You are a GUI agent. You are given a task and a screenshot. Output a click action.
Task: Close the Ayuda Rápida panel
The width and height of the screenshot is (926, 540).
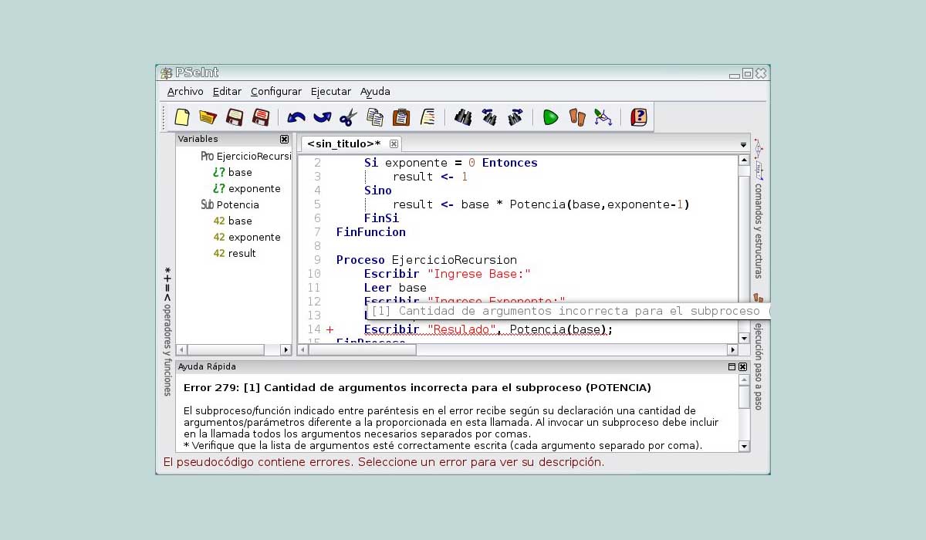pyautogui.click(x=742, y=366)
